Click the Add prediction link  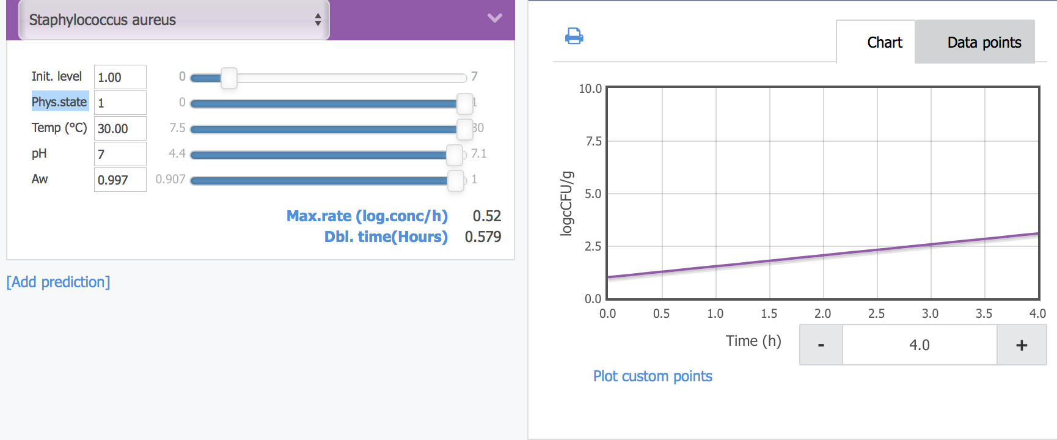[x=58, y=282]
